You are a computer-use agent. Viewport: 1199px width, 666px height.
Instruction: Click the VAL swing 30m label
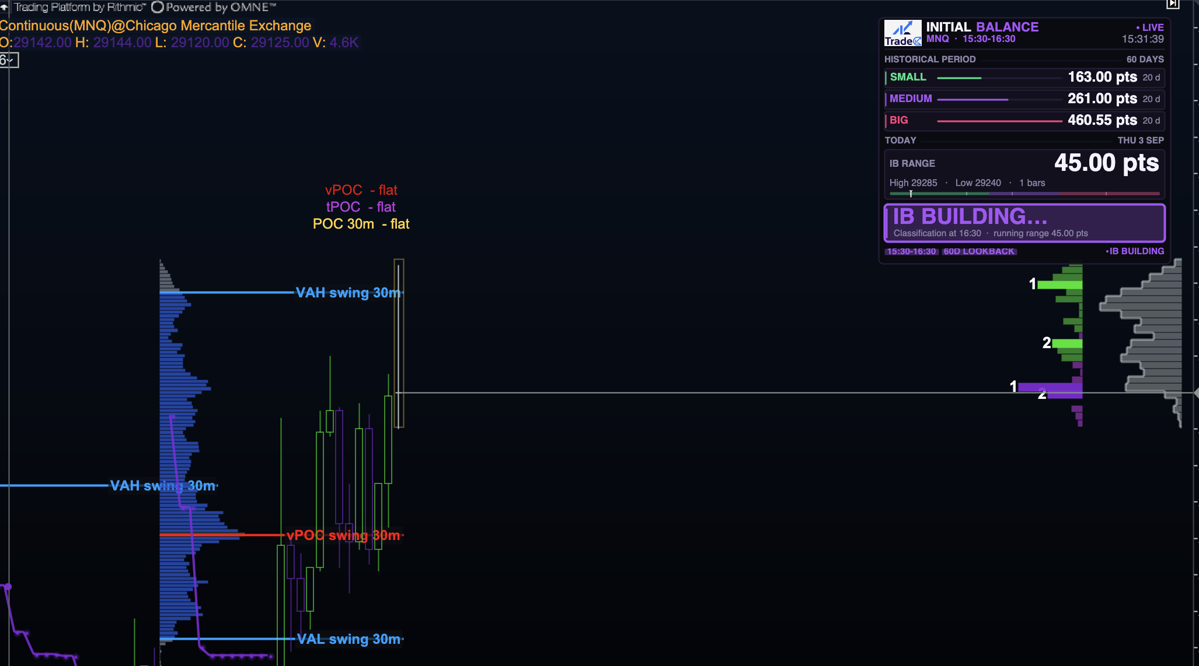coord(348,639)
